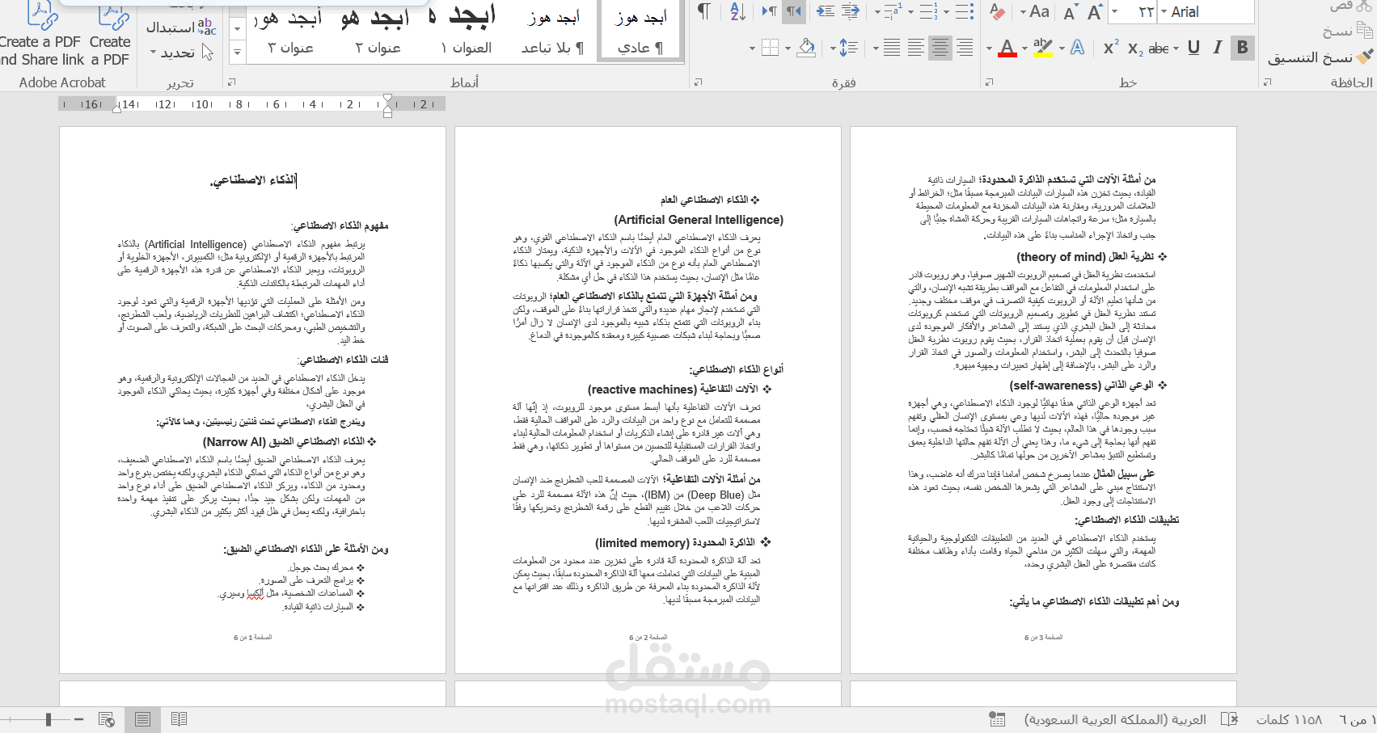Open Paragraph dialog launcher (فقرة)
This screenshot has width=1377, height=733.
tap(699, 82)
